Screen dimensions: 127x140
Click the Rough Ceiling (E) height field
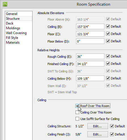point(90,56)
